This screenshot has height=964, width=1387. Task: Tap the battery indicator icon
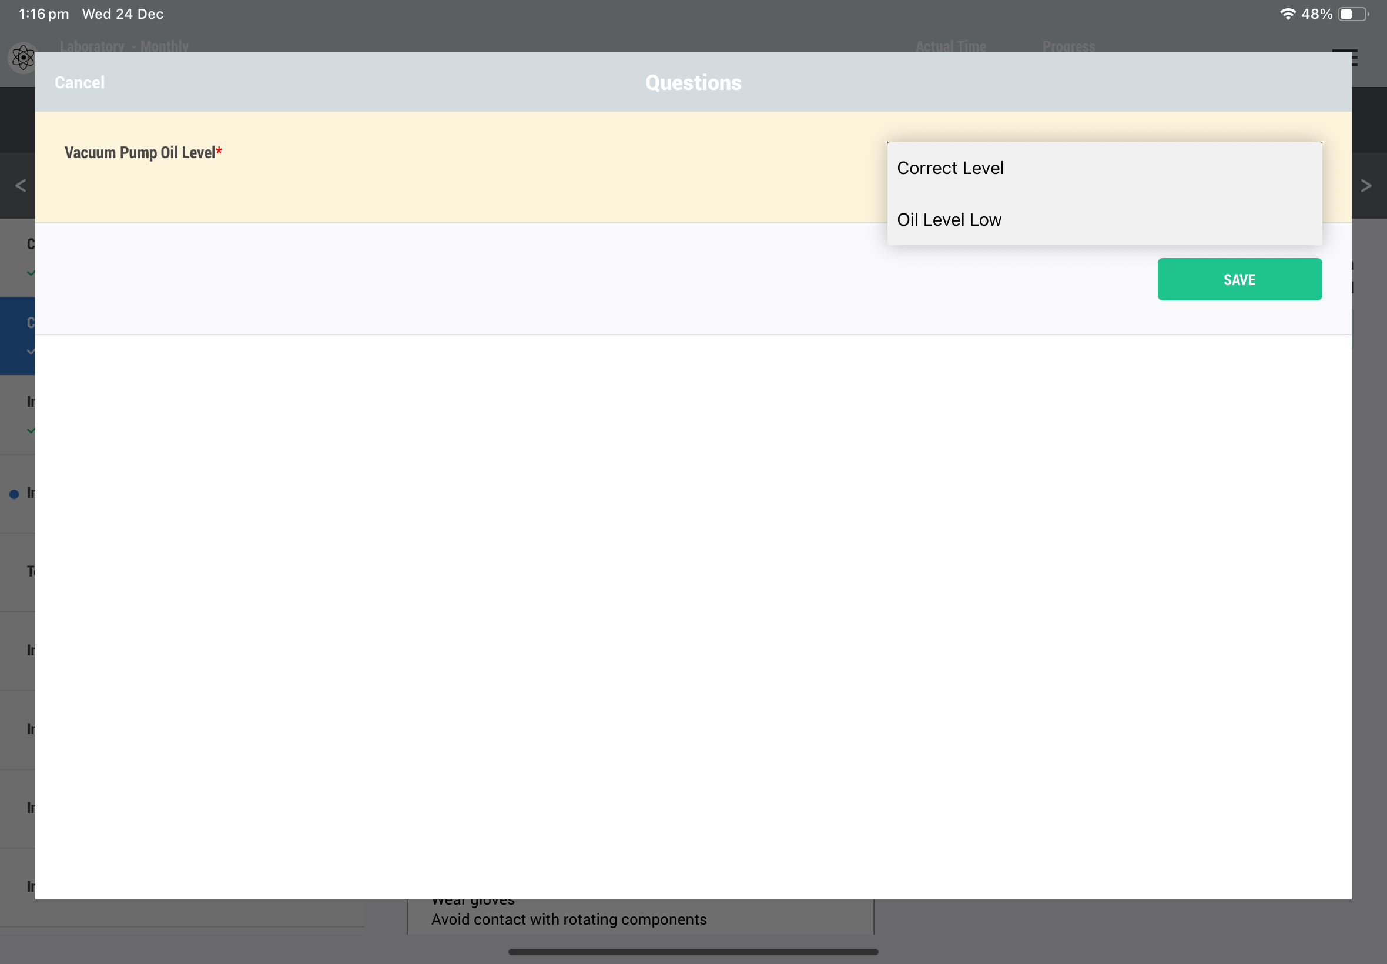[1352, 14]
